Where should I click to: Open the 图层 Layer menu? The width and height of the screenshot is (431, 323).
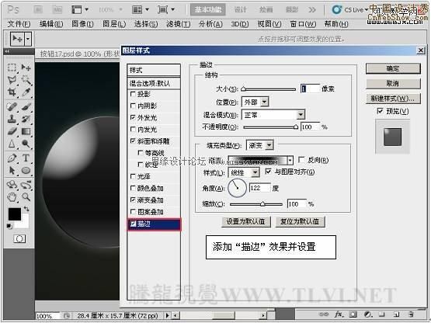click(114, 24)
